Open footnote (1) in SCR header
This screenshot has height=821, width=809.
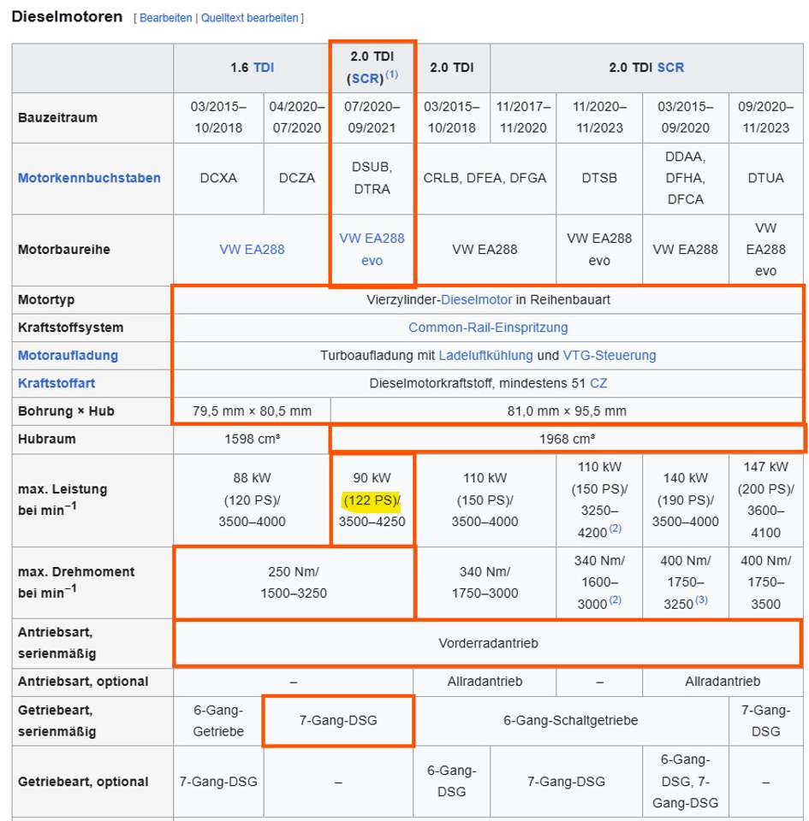392,74
